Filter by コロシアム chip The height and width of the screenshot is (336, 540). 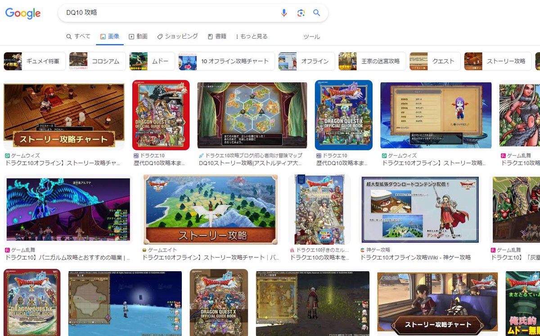pos(98,61)
